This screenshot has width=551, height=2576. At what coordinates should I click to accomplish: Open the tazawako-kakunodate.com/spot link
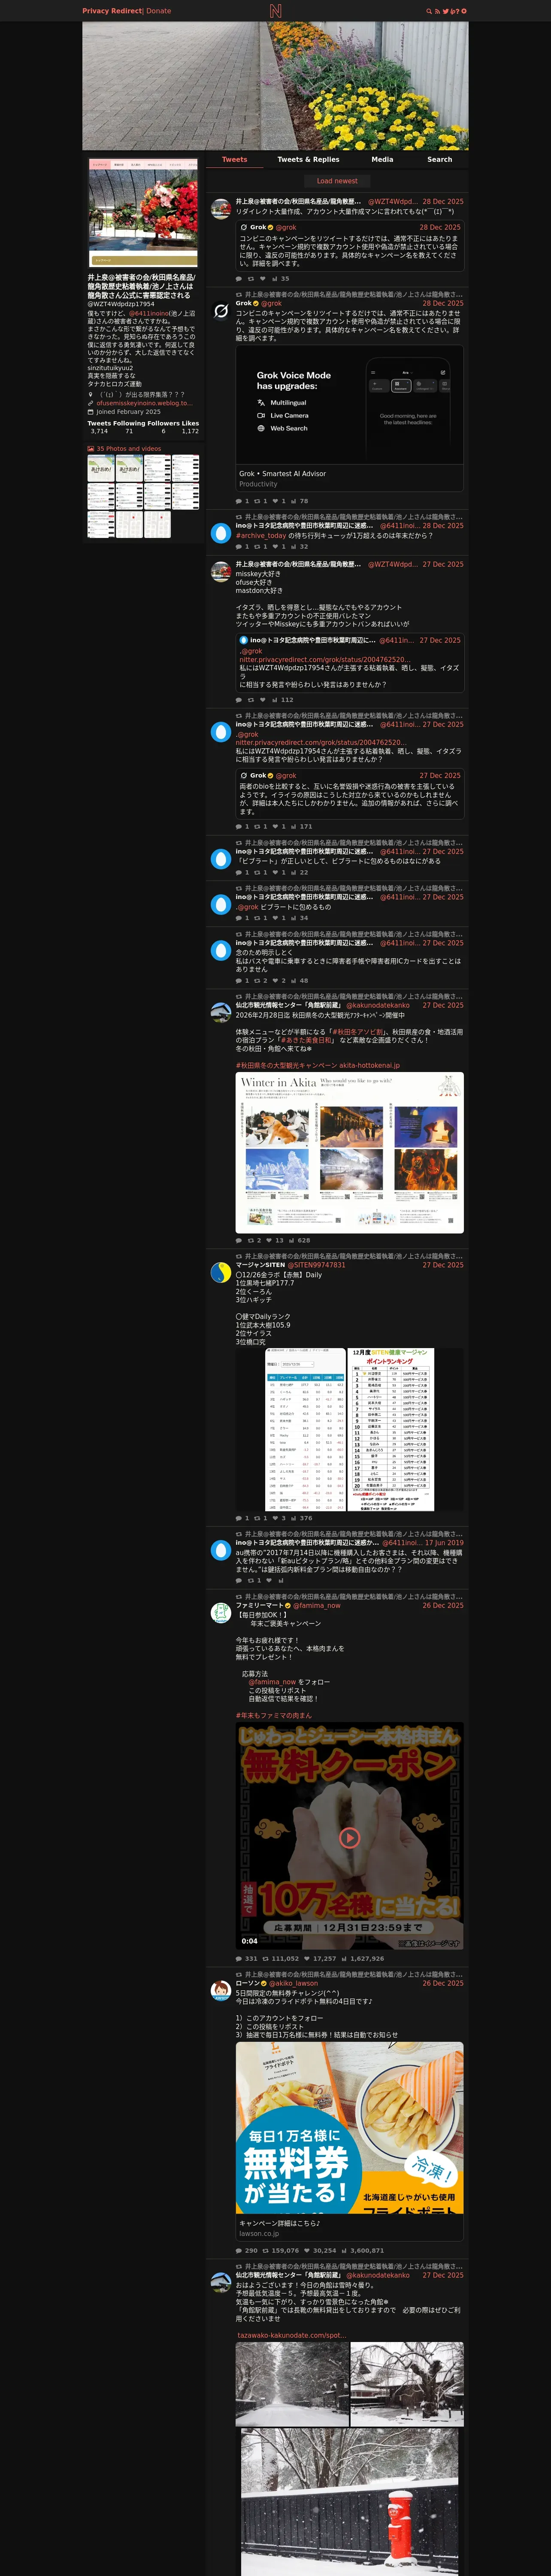[x=291, y=2336]
